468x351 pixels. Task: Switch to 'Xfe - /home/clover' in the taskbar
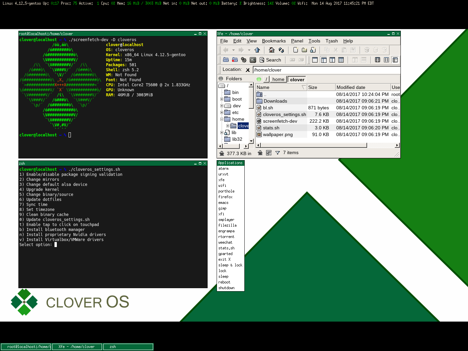tap(77, 347)
